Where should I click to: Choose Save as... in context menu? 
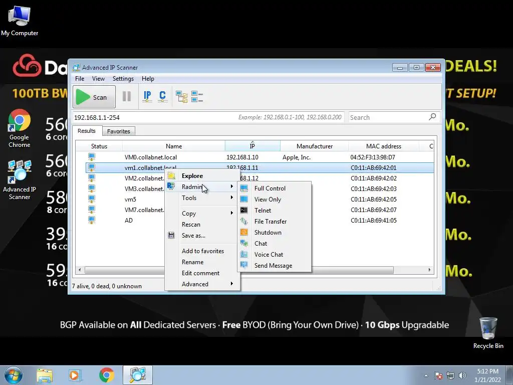pos(202,236)
